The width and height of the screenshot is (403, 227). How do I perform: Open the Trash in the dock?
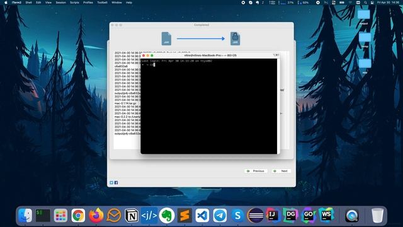coord(377,215)
